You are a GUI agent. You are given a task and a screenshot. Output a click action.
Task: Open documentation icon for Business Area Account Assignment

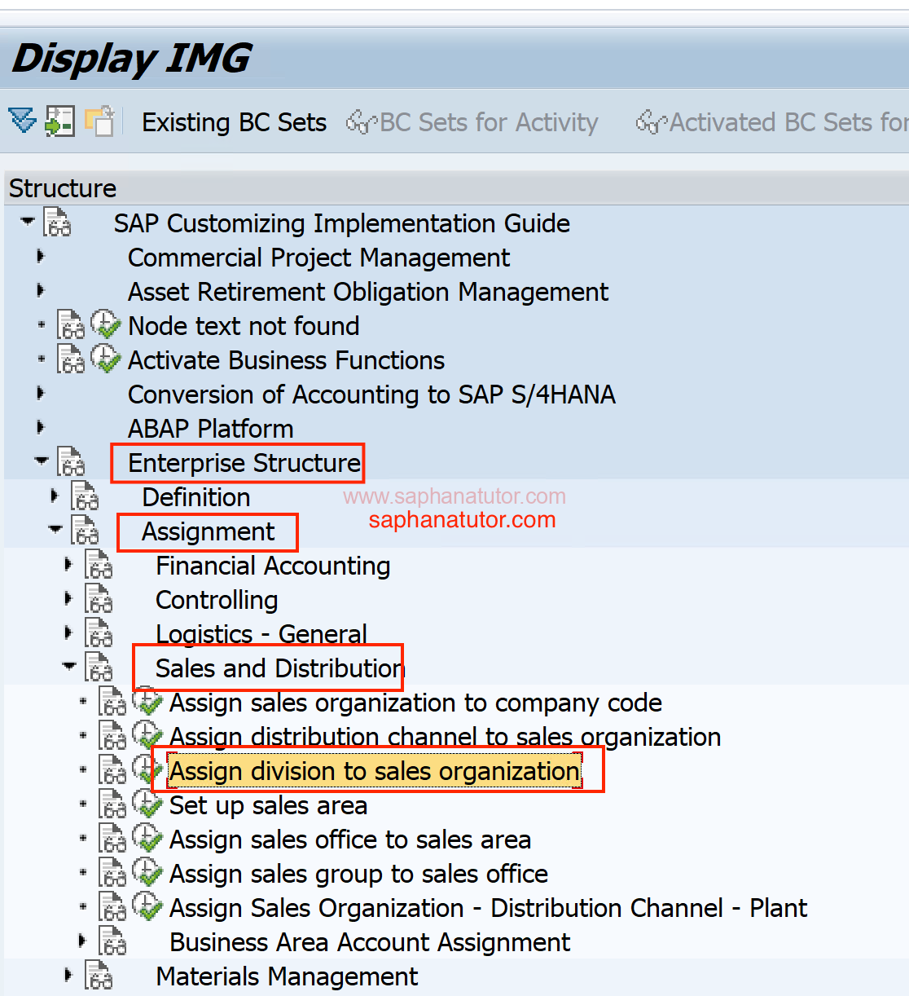(112, 941)
